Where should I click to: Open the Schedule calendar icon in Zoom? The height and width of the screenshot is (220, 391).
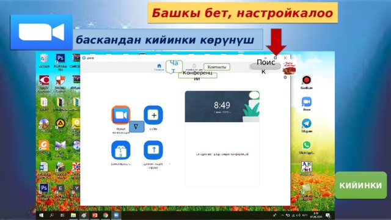pyautogui.click(x=121, y=150)
